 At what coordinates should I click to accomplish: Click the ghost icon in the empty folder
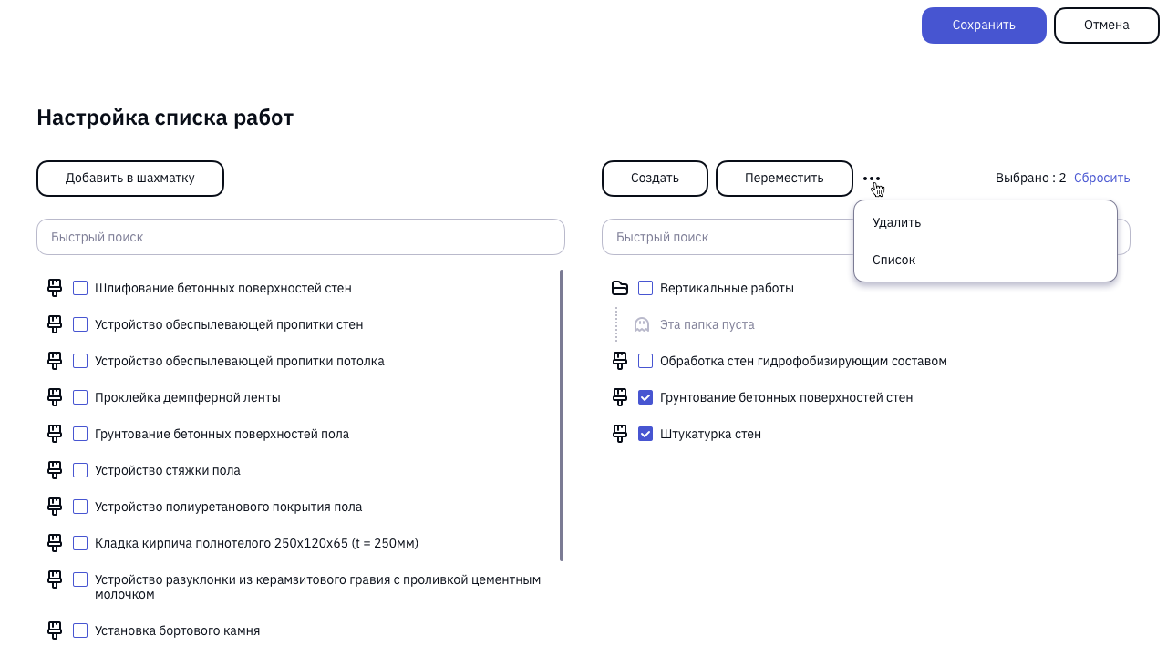tap(642, 324)
